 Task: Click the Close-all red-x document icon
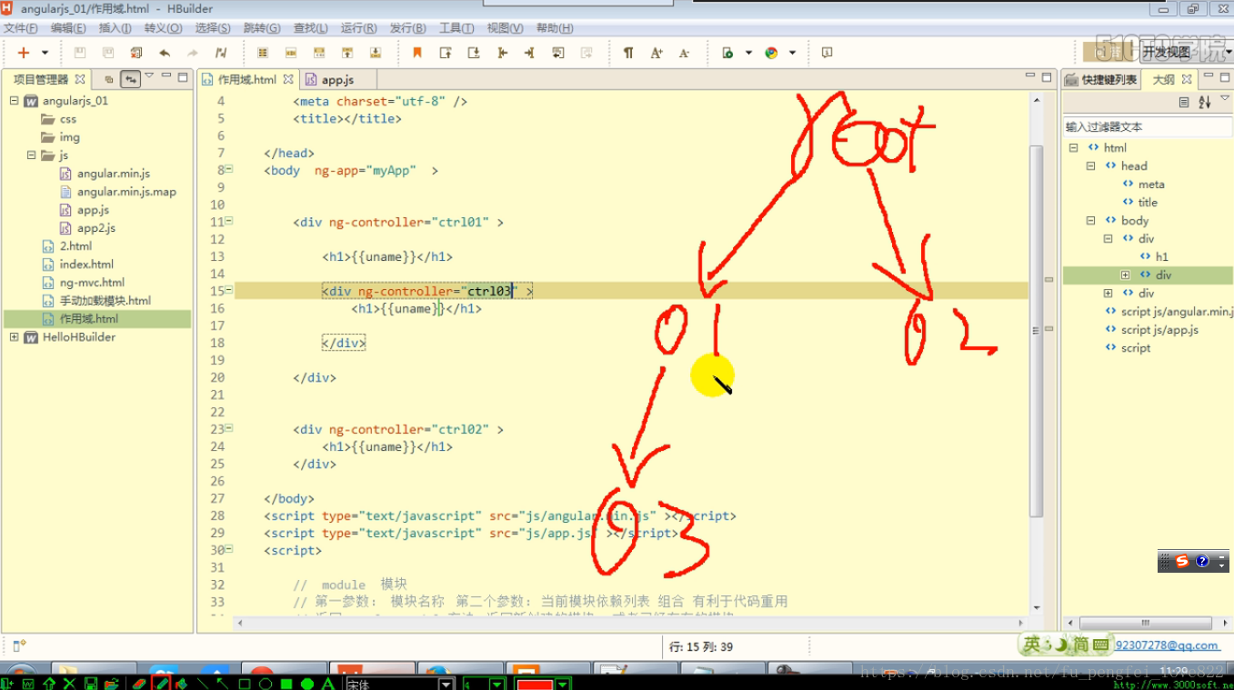(x=136, y=53)
